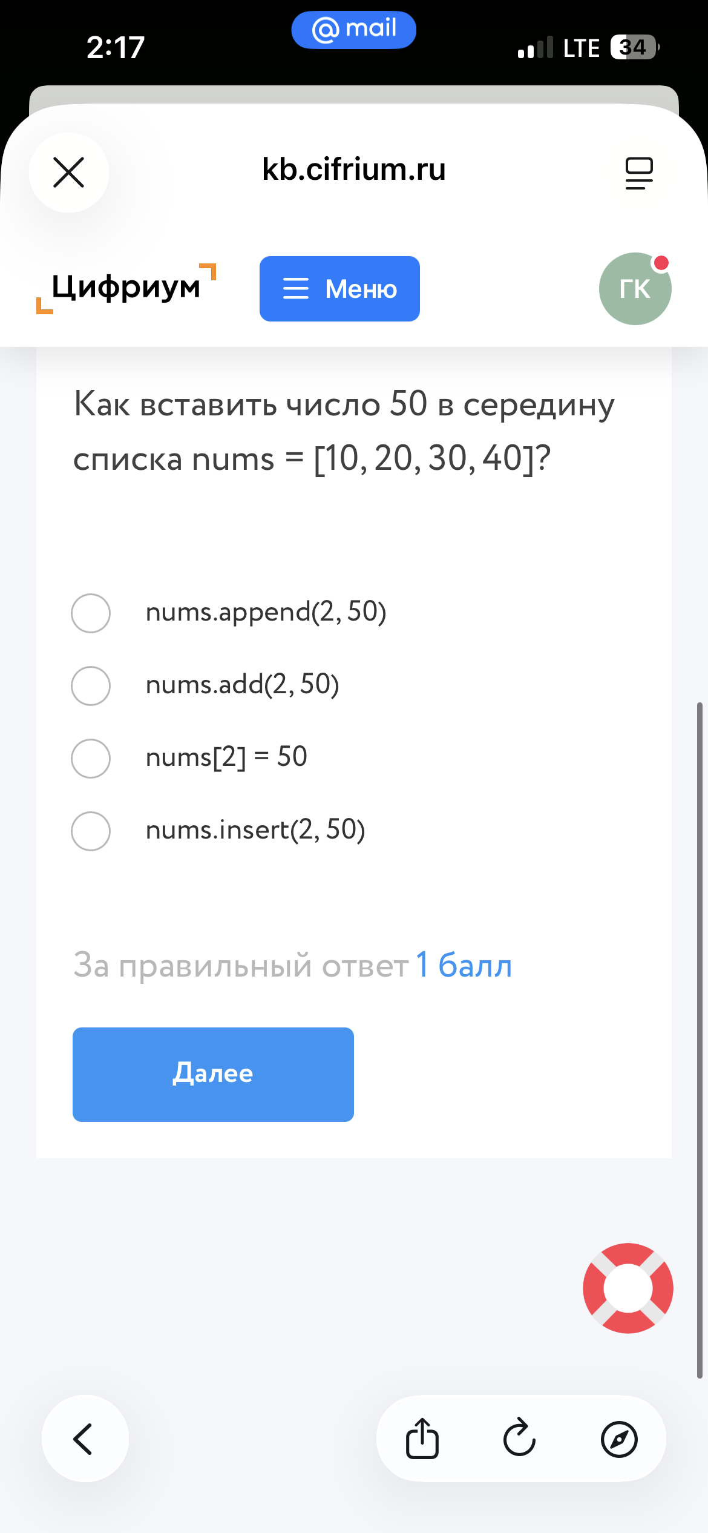The image size is (708, 1533).
Task: Open the red lifebuoy help icon
Action: pyautogui.click(x=628, y=1288)
